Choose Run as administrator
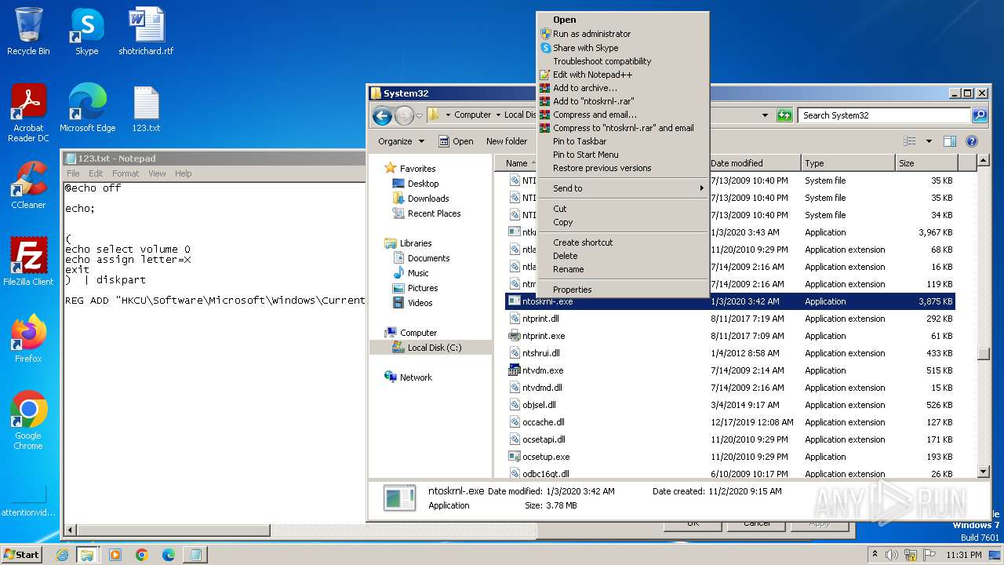 click(623, 34)
